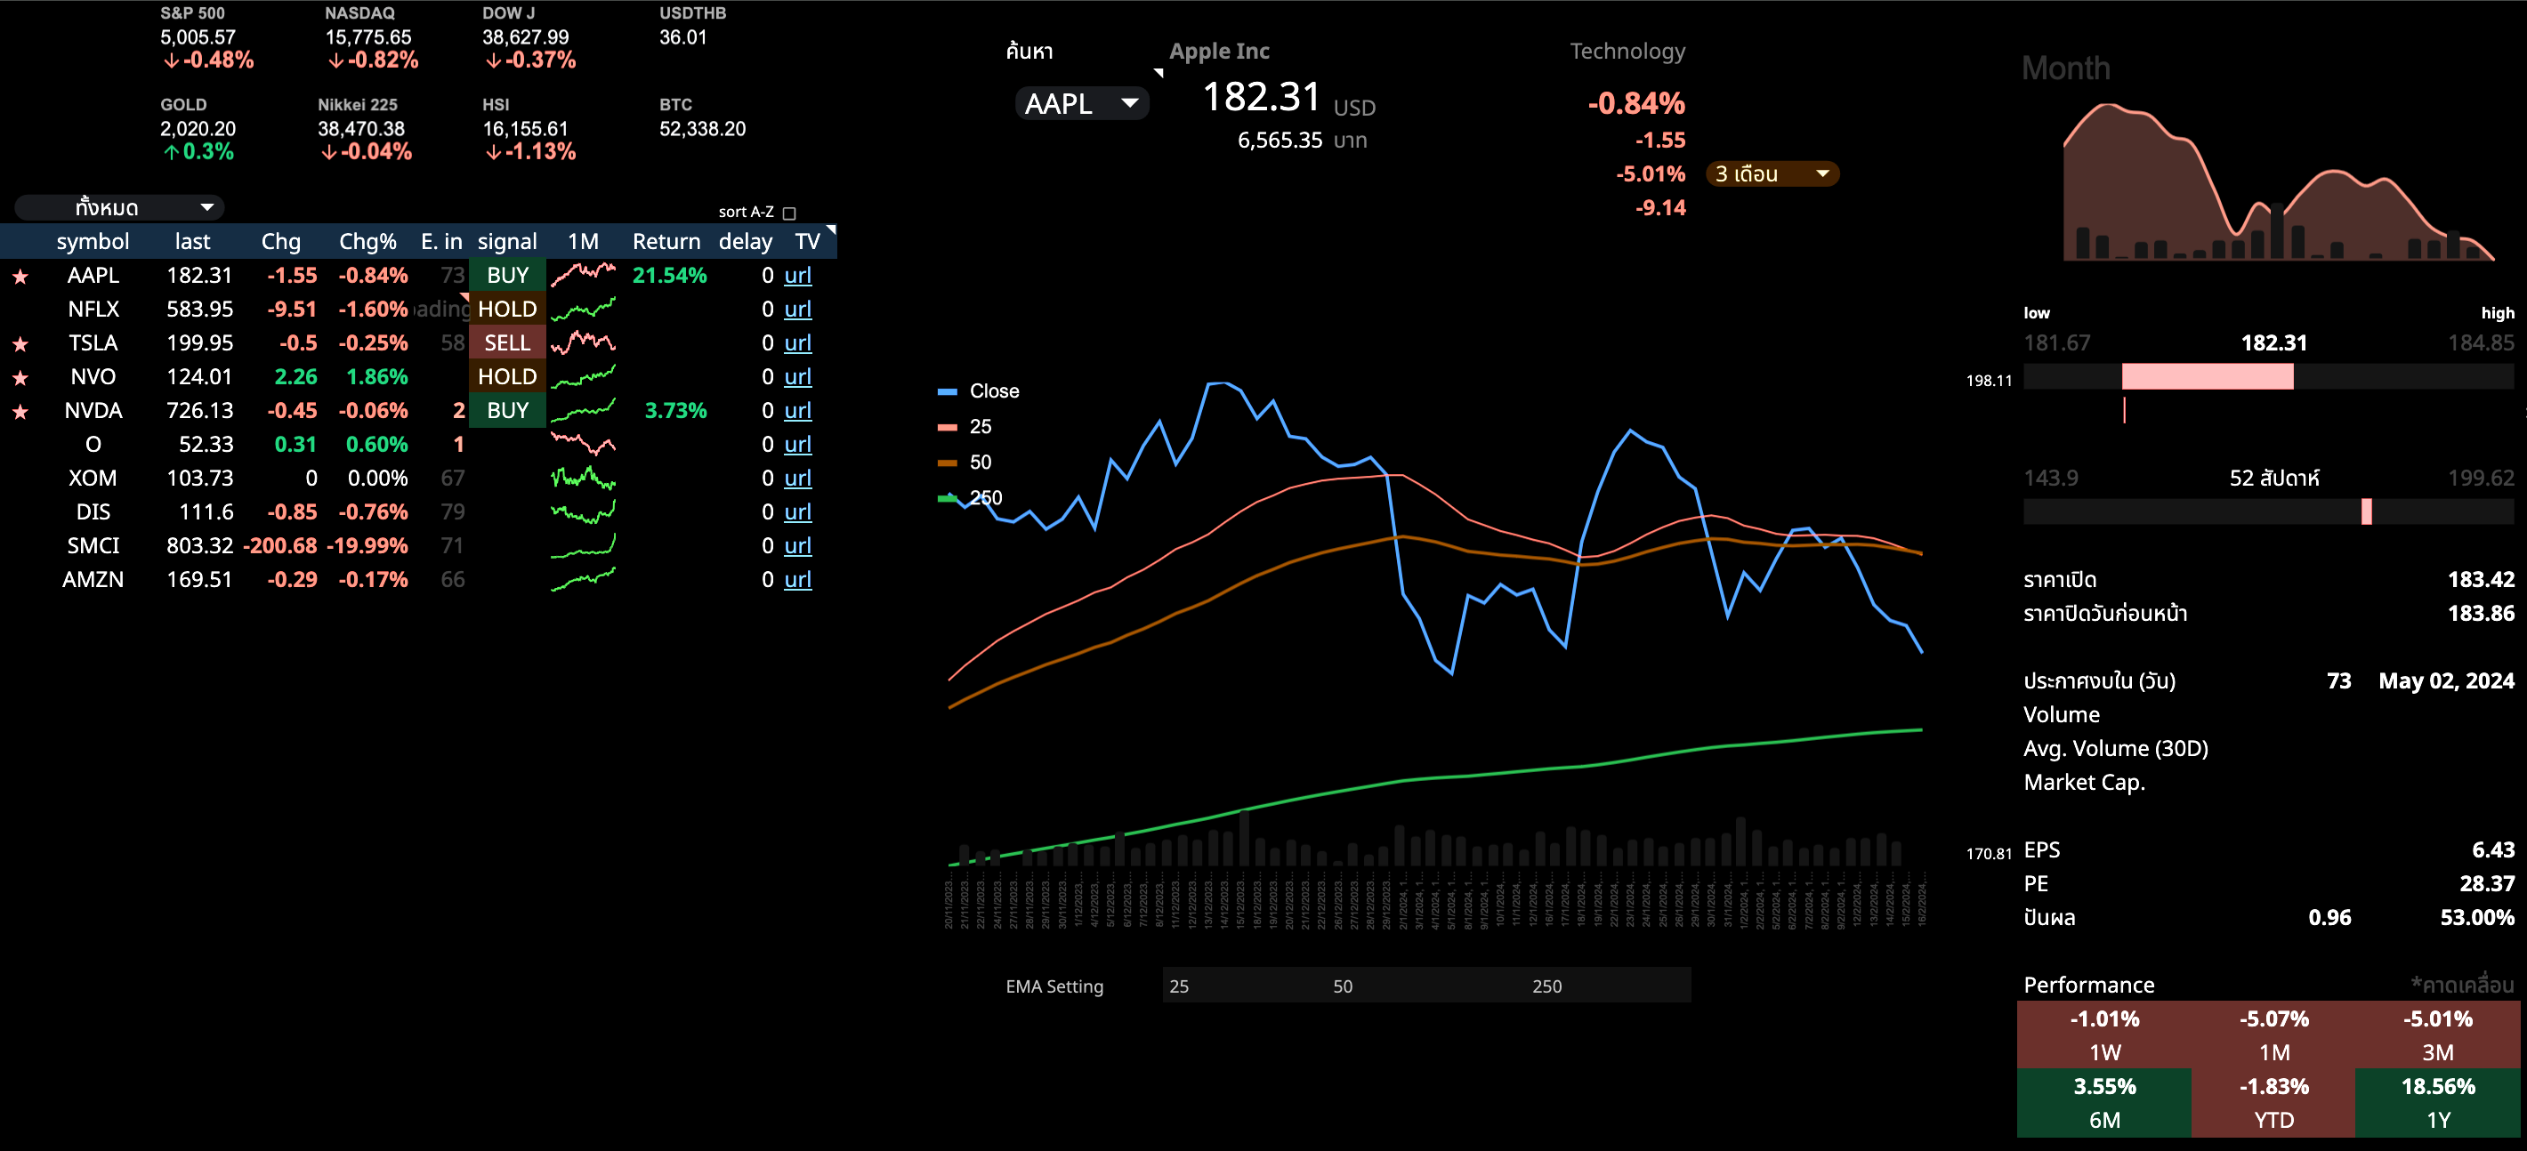Click the earnings date May 02, 2024
The image size is (2527, 1151).
point(2445,681)
